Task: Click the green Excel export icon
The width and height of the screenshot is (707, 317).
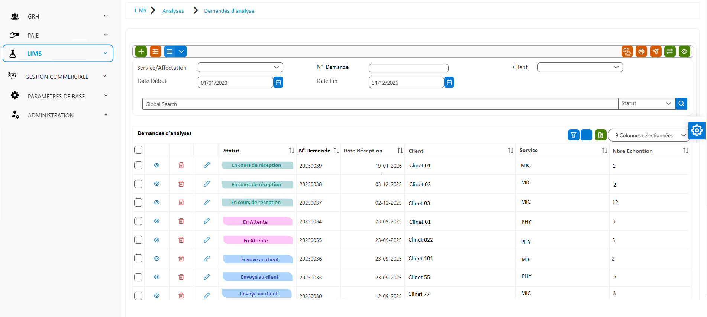Action: point(601,135)
